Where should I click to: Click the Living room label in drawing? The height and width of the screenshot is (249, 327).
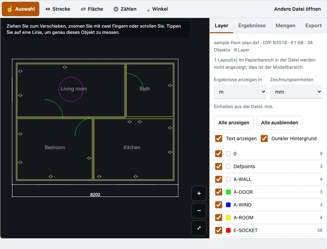pos(73,89)
